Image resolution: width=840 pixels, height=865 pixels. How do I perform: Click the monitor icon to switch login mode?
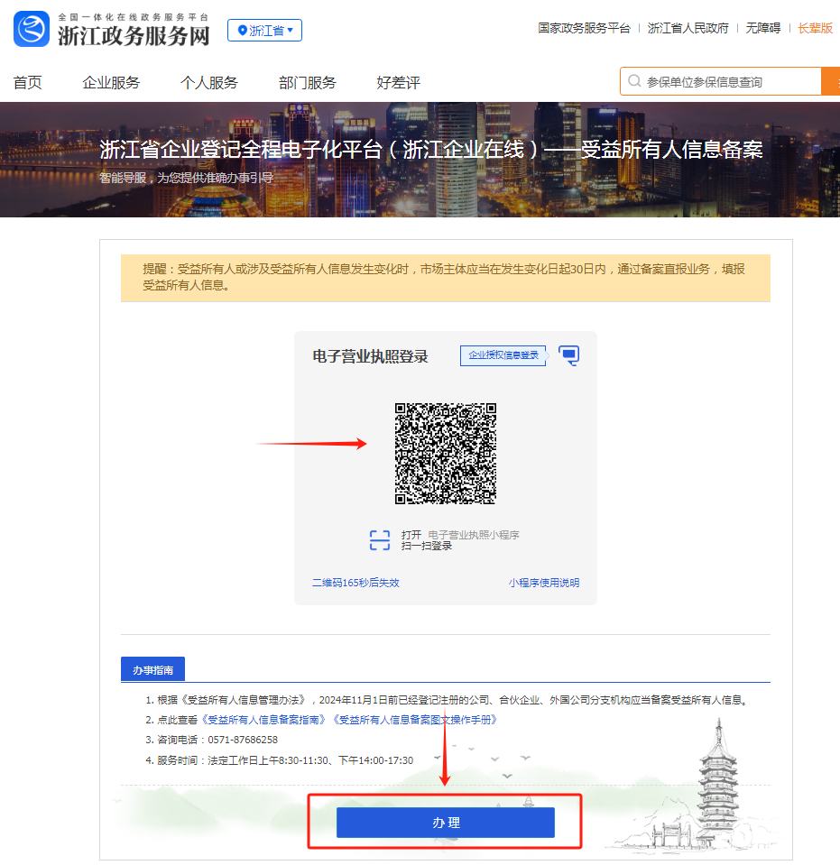pos(568,355)
